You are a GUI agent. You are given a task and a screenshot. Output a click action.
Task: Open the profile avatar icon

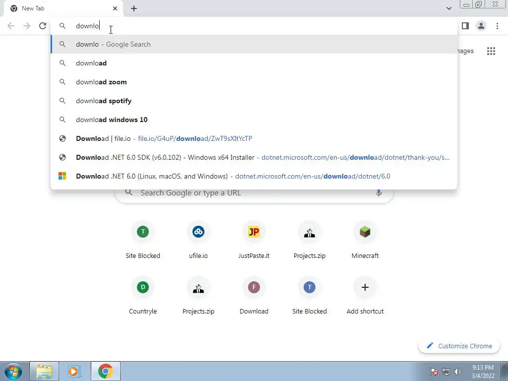point(481,26)
